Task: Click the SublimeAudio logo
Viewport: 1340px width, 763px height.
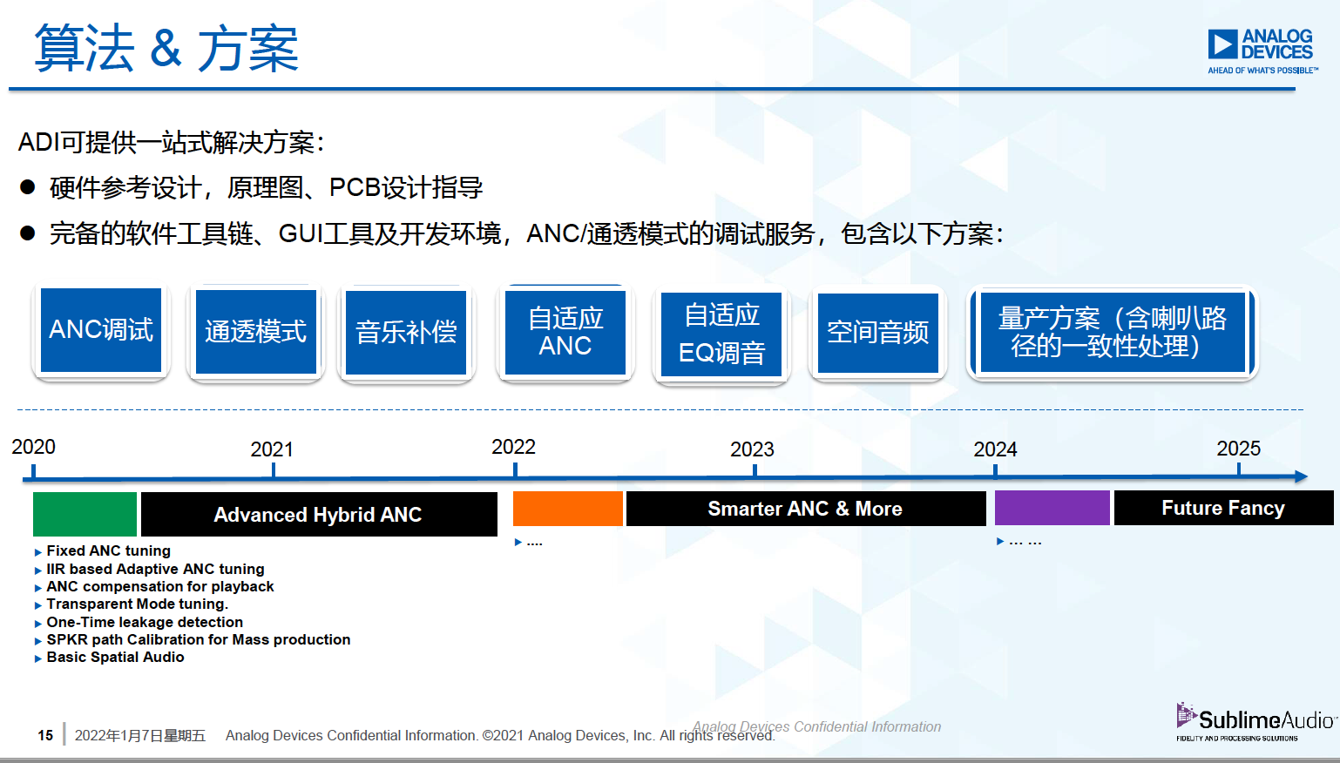Action: click(x=1255, y=722)
